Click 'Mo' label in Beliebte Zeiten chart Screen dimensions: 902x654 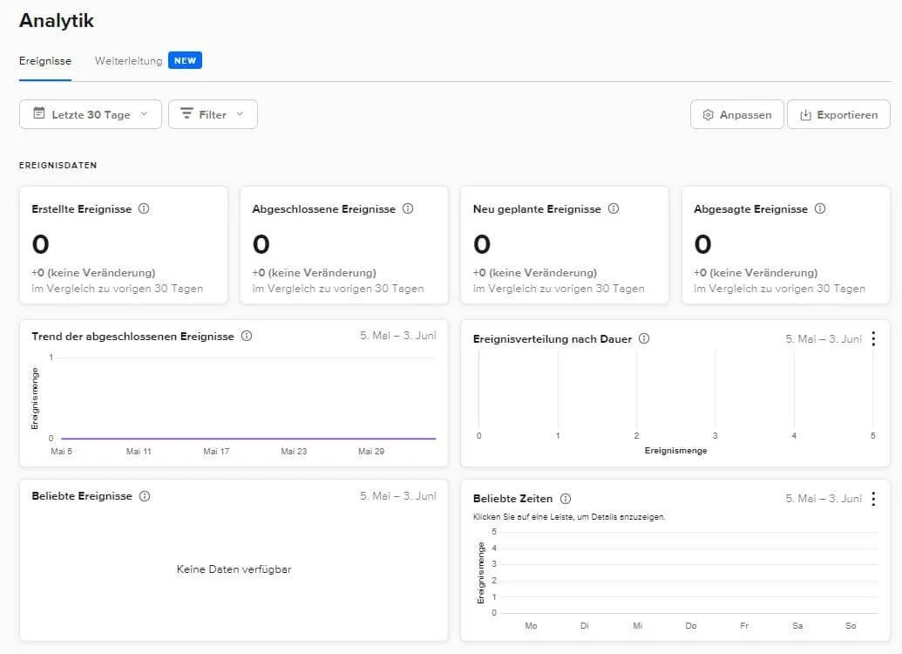[531, 626]
